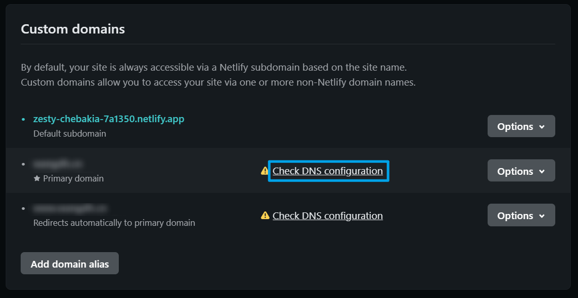Click the Add domain alias button

70,263
